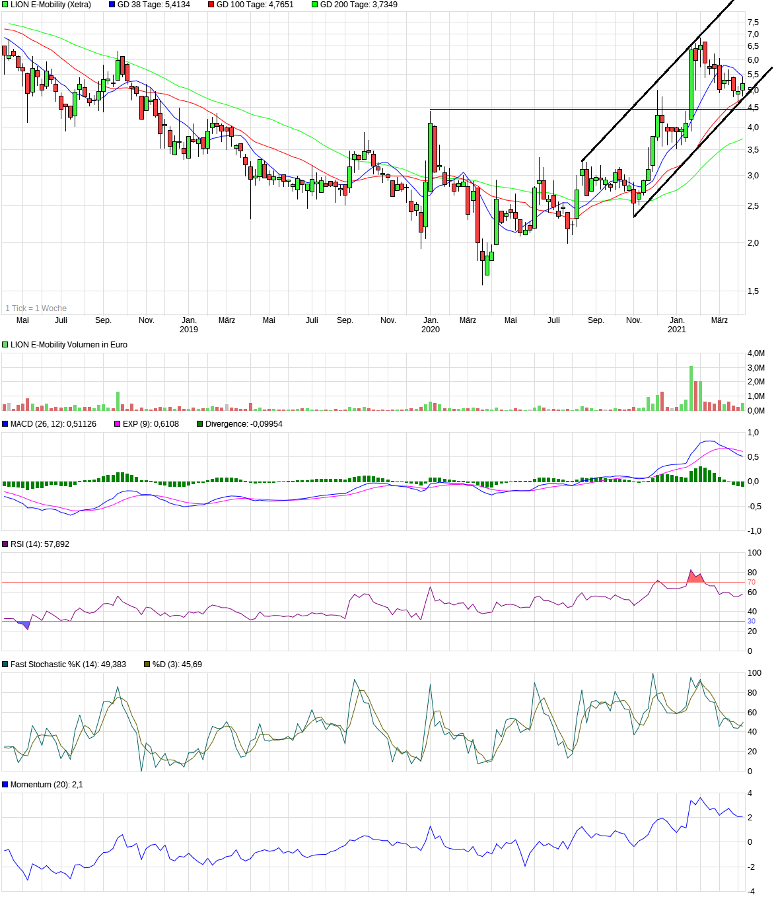The width and height of the screenshot is (776, 899).
Task: Click the 1 Tick = 1 Woche label
Action: point(35,308)
